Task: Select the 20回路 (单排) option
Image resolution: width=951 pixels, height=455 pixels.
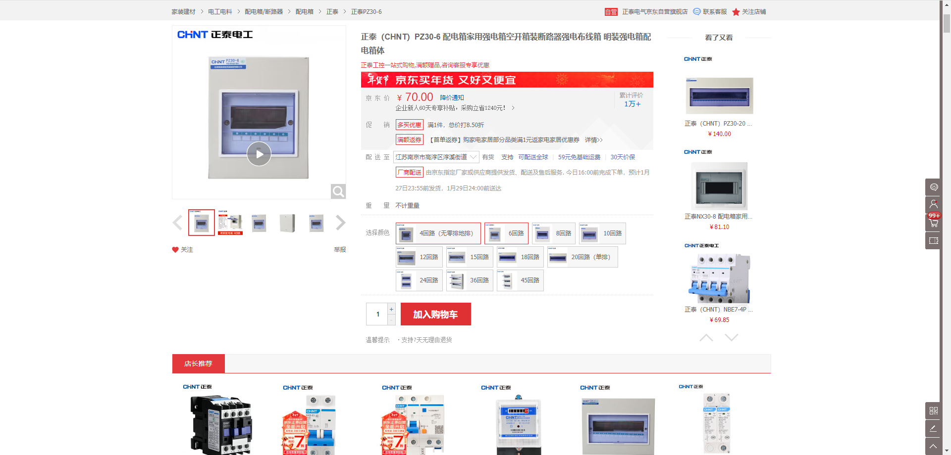Action: coord(582,257)
